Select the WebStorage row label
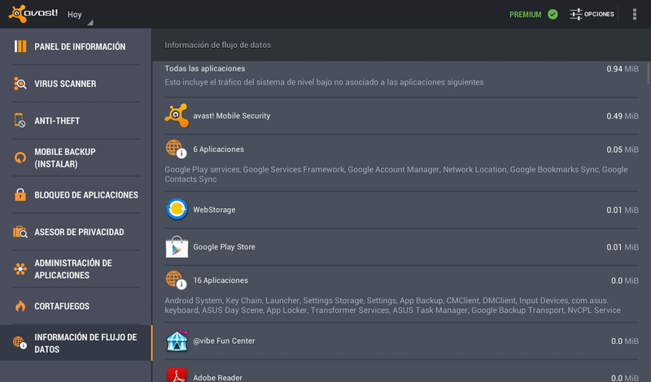 click(214, 210)
